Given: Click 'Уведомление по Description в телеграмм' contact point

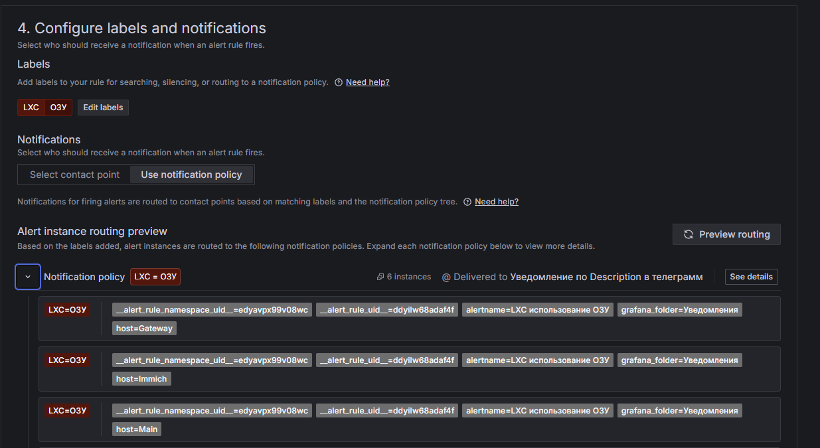Looking at the screenshot, I should pos(606,277).
